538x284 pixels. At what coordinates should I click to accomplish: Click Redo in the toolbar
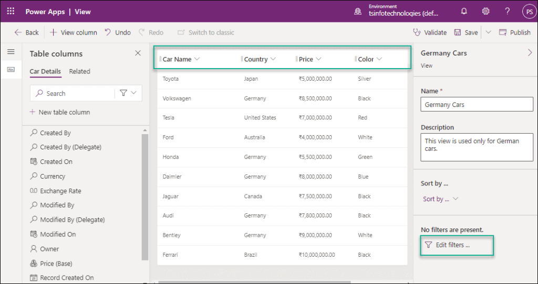[151, 32]
